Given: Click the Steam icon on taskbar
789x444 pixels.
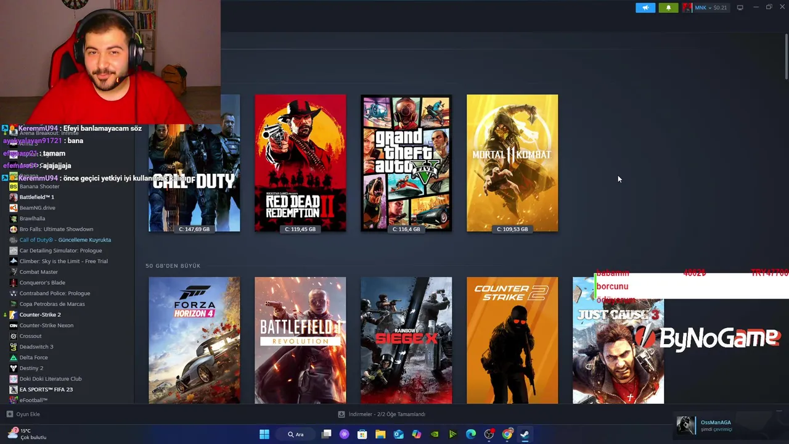Looking at the screenshot, I should pyautogui.click(x=525, y=434).
